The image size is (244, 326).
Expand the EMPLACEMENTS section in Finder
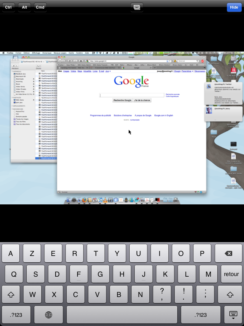[x=12, y=106]
